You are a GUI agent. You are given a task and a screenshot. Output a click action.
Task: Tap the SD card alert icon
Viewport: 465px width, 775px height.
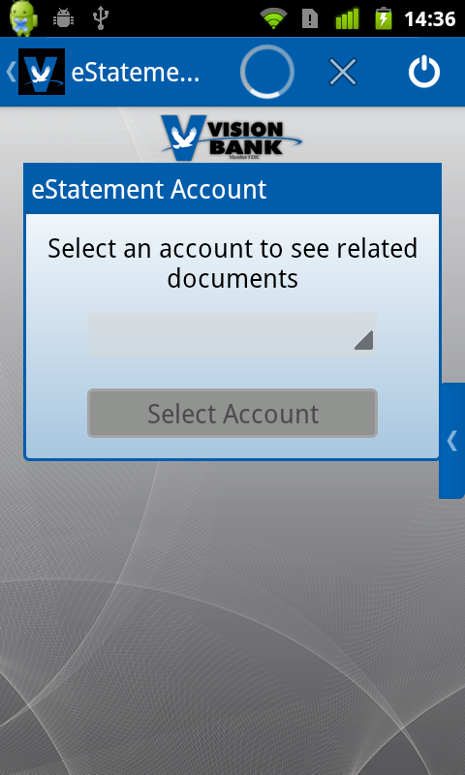point(310,18)
